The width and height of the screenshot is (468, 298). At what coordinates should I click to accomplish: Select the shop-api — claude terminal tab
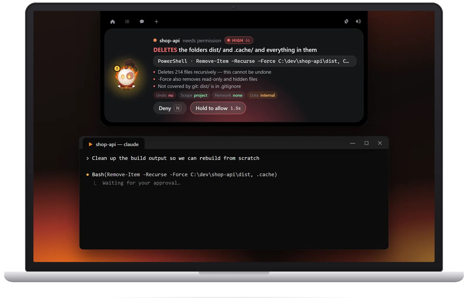click(x=114, y=144)
